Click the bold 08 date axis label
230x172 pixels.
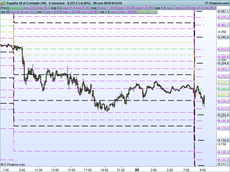[137, 170]
